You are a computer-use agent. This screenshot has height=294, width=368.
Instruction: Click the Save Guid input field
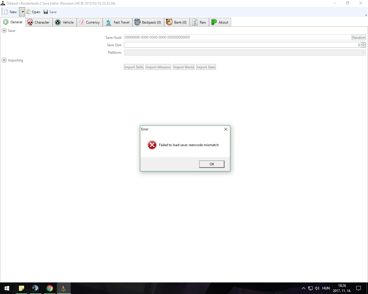click(238, 37)
